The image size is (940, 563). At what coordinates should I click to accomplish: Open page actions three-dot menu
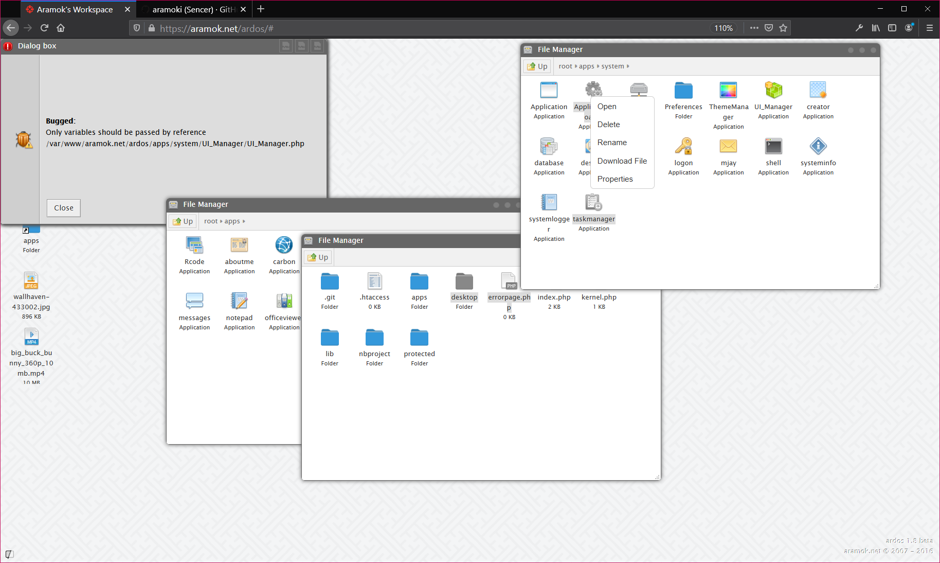(754, 28)
